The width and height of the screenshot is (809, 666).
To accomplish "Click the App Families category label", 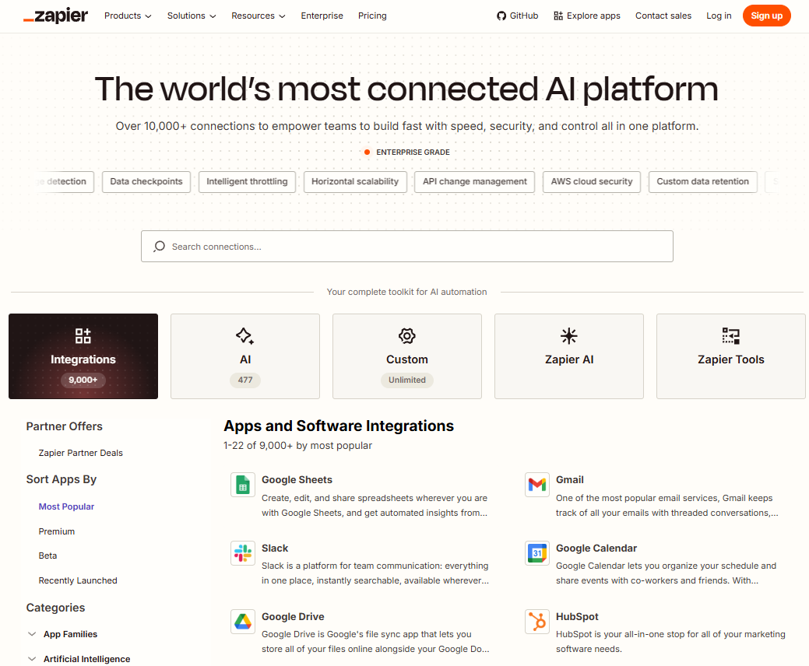I will [x=71, y=634].
